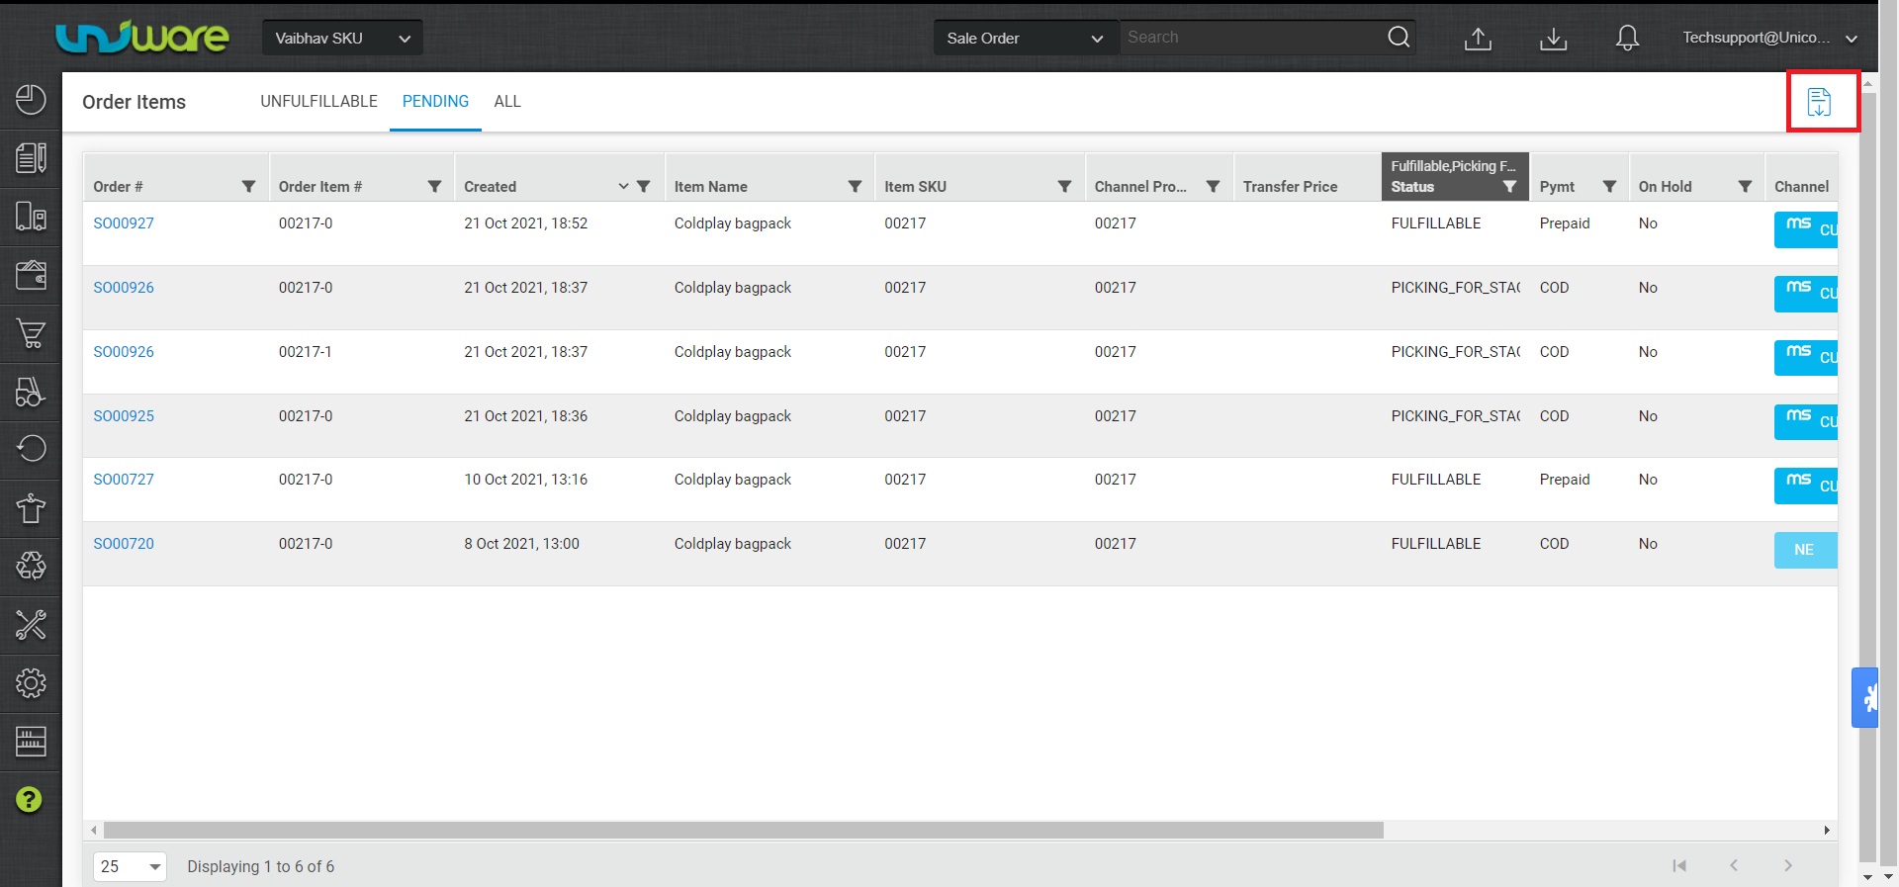The height and width of the screenshot is (887, 1899).
Task: Open the products catalog sidebar icon
Action: [31, 158]
